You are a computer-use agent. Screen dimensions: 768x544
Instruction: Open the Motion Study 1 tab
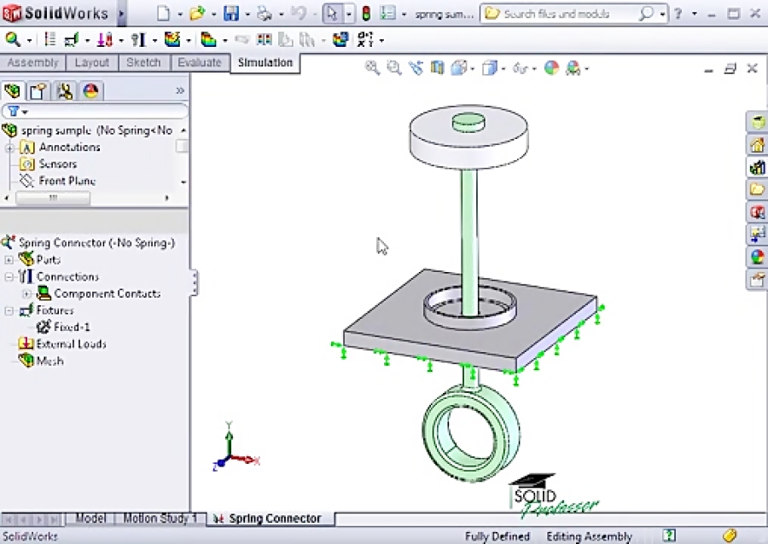[x=160, y=518]
